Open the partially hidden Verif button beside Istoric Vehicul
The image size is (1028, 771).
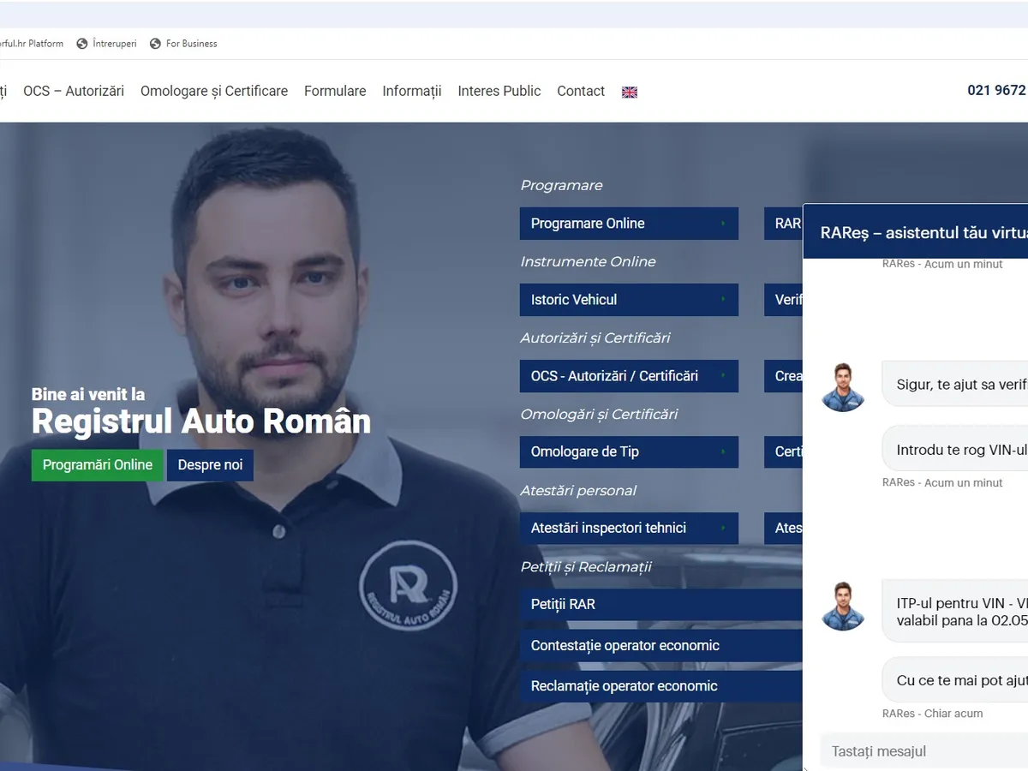tap(784, 300)
